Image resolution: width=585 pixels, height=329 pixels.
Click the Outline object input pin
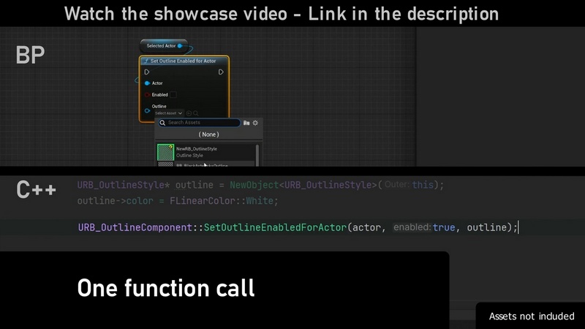coord(147,110)
